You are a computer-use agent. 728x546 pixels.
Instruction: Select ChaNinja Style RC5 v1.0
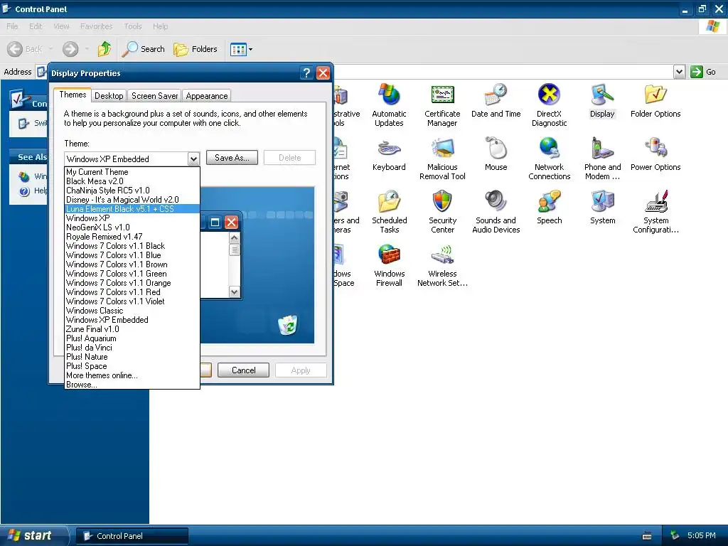(x=132, y=191)
